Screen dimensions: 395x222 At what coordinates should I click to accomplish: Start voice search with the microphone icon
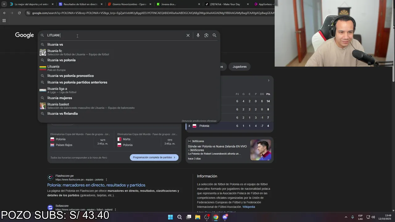click(x=198, y=35)
